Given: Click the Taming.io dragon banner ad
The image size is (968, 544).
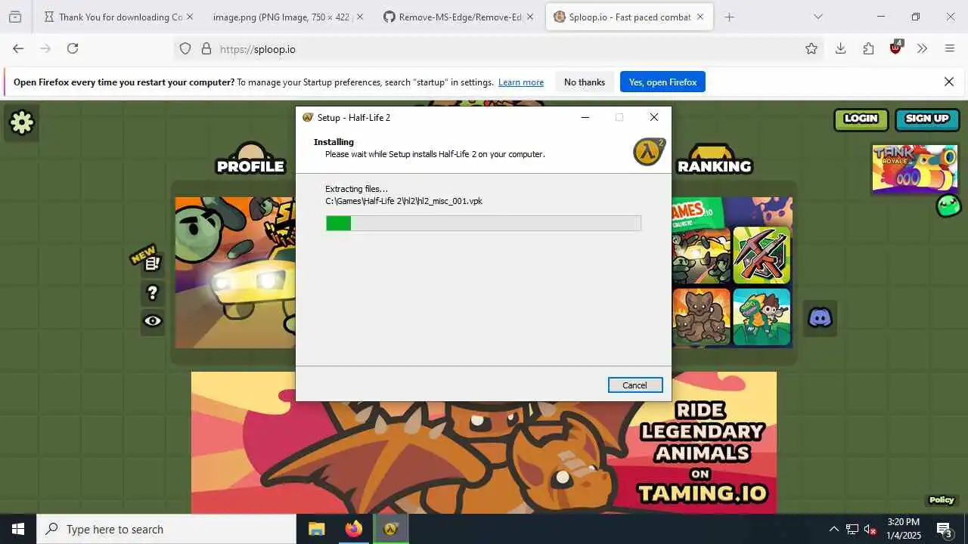Looking at the screenshot, I should pyautogui.click(x=484, y=443).
